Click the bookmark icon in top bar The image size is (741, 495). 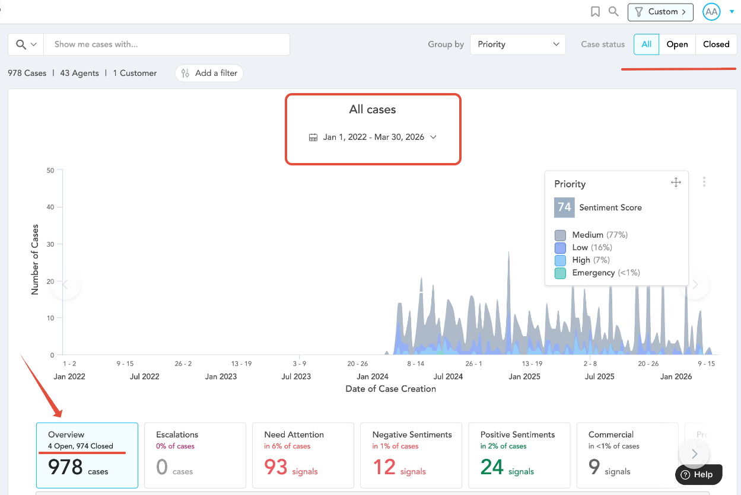click(596, 11)
